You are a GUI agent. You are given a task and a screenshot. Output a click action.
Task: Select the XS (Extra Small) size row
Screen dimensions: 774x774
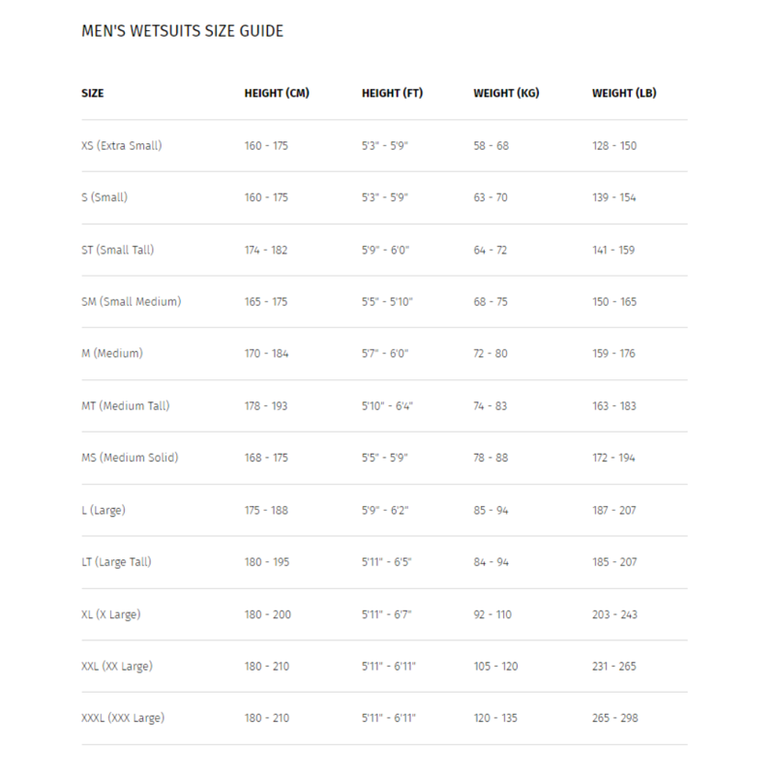pyautogui.click(x=122, y=146)
